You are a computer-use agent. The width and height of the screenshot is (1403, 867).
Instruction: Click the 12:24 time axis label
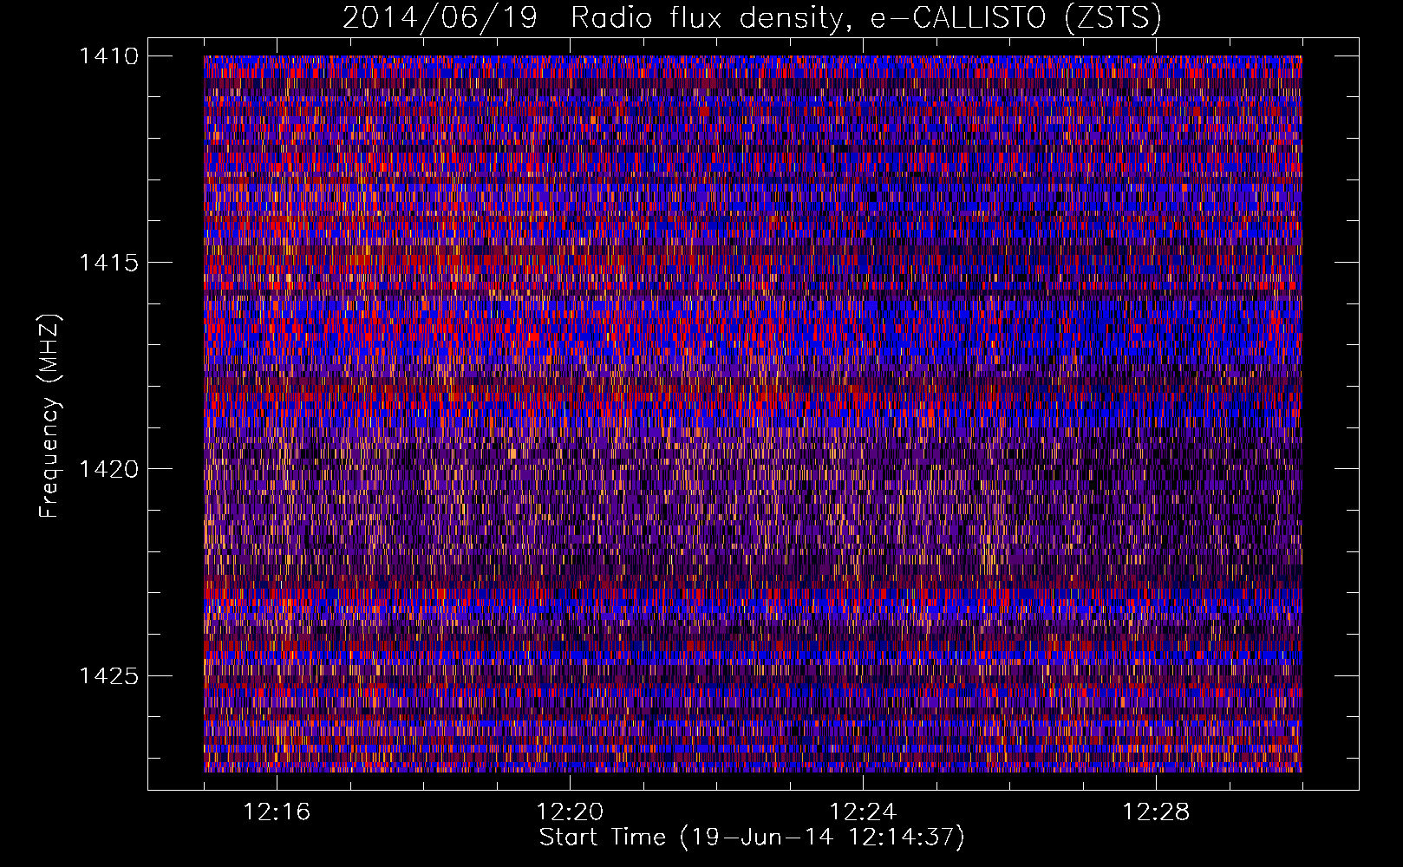863,812
